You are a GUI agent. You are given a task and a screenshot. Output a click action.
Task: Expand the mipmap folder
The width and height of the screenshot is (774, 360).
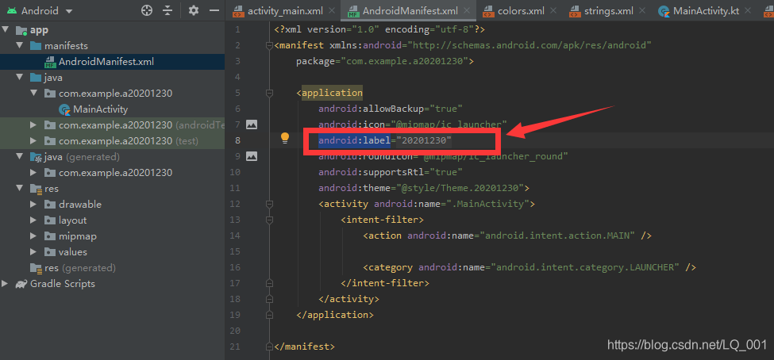coord(33,236)
